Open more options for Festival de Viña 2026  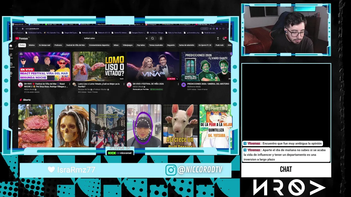[178, 84]
